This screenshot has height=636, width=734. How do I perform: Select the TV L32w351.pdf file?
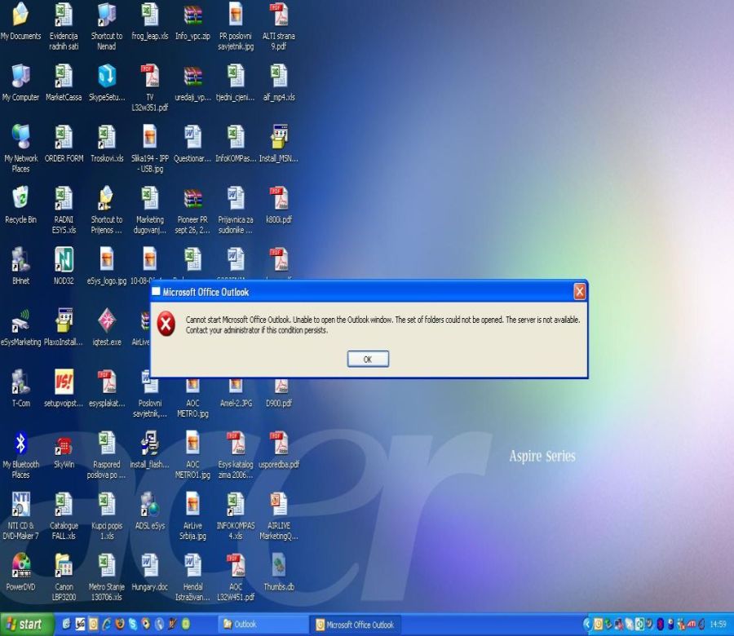click(150, 87)
